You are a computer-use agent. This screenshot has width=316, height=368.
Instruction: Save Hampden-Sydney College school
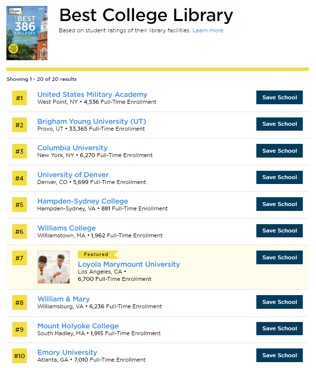coord(279,204)
